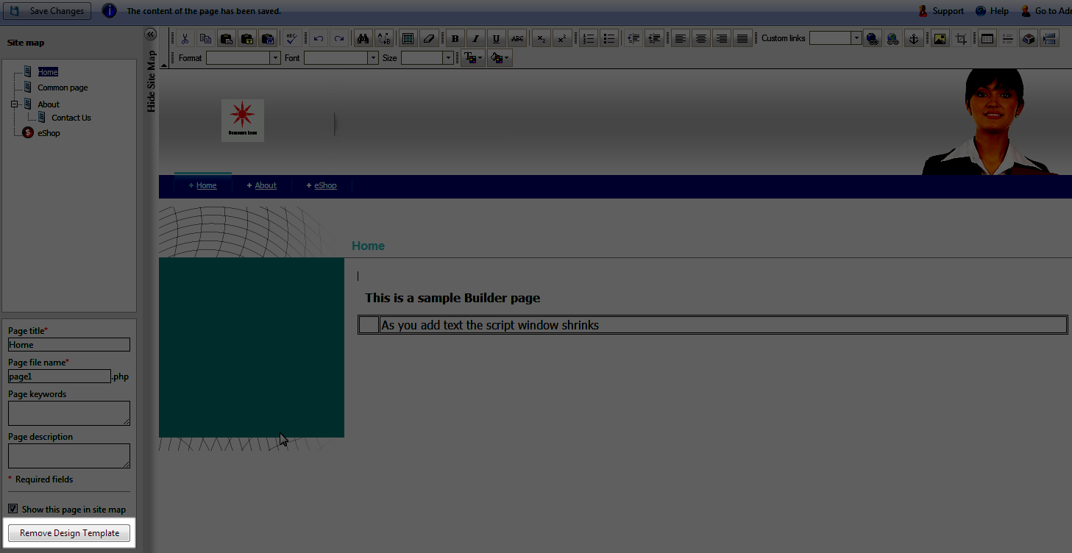The width and height of the screenshot is (1072, 553).
Task: Click the insert image icon
Action: pos(940,38)
